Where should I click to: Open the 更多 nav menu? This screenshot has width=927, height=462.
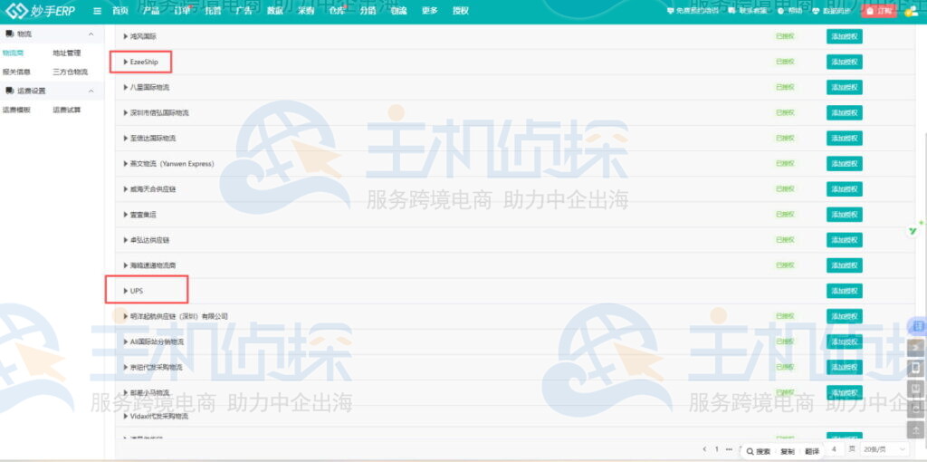[x=430, y=11]
